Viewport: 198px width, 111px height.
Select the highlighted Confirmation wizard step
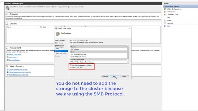click(x=61, y=51)
